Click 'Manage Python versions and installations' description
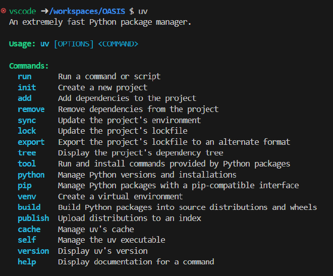Image resolution: width=333 pixels, height=276 pixels. click(147, 175)
